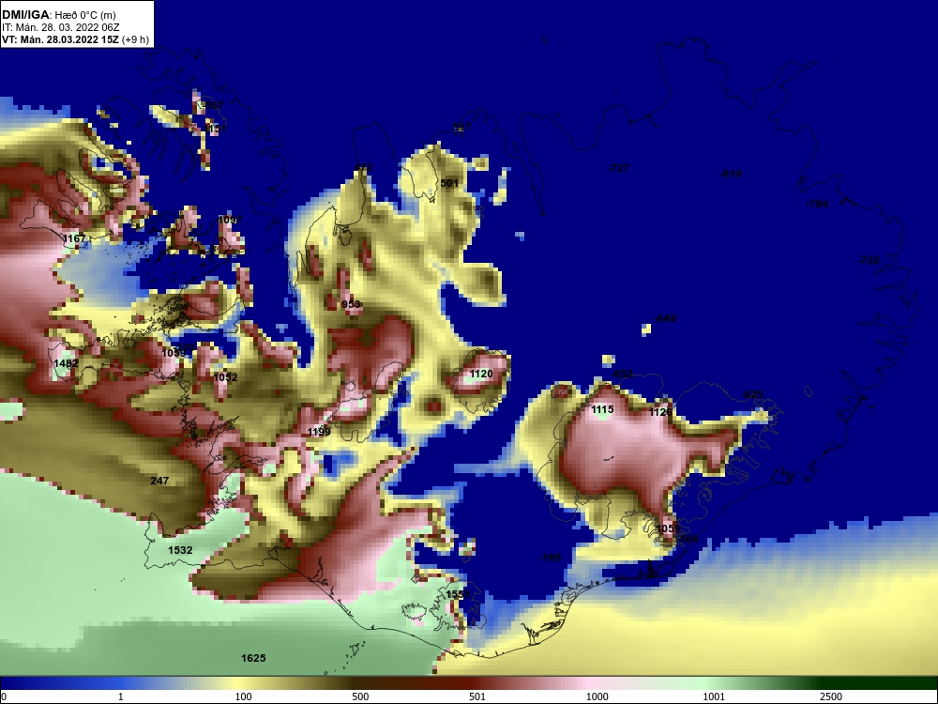Click the legend tick label 1
The image size is (938, 704).
click(121, 696)
